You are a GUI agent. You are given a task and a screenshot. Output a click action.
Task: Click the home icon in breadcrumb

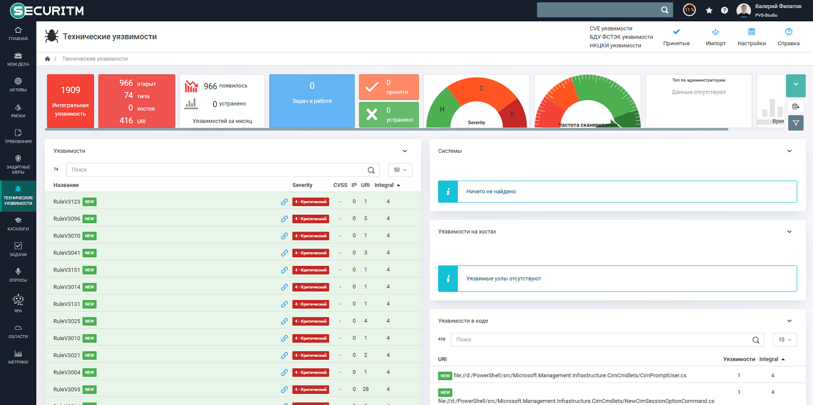tap(47, 59)
